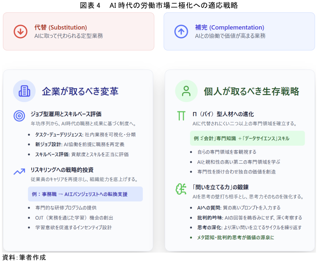318x262 pixels.
Task: Click the 資料:筆者作成 source note
Action: [x=24, y=257]
